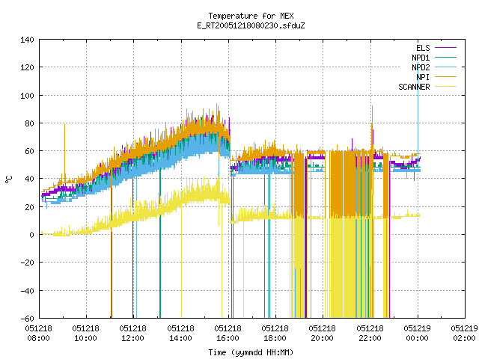Select the filename "E_RT20051218080230.sfduZ" subtitle

251,25
